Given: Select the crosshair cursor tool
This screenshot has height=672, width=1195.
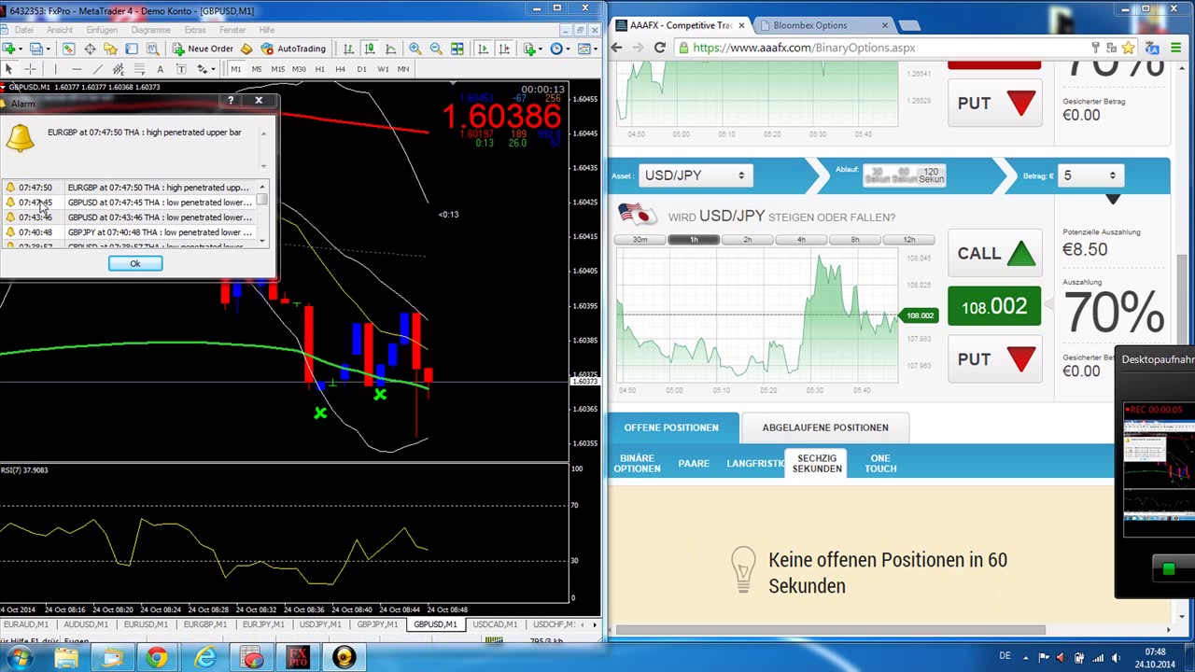Looking at the screenshot, I should tap(30, 69).
